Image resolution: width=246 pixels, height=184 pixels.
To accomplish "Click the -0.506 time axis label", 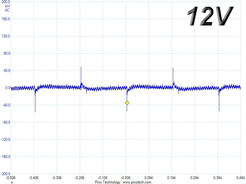I will pyautogui.click(x=10, y=178).
